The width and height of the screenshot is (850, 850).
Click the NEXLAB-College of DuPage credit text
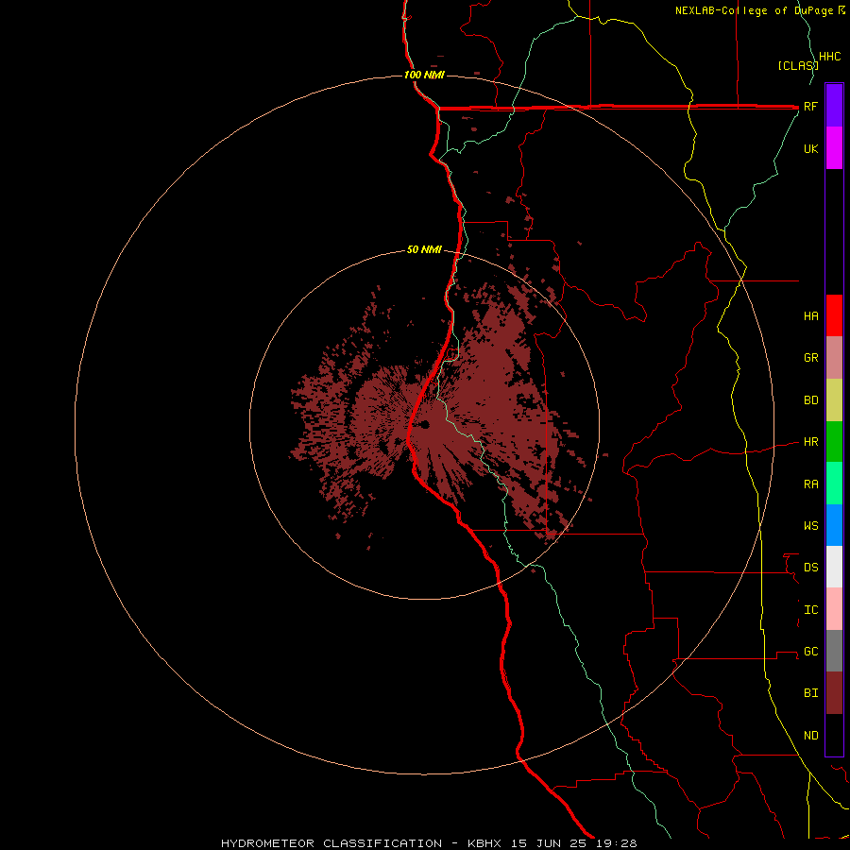click(x=760, y=10)
